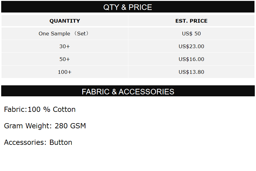256x171 pixels.
Task: Select the EST. PRICE column header
Action: point(191,21)
